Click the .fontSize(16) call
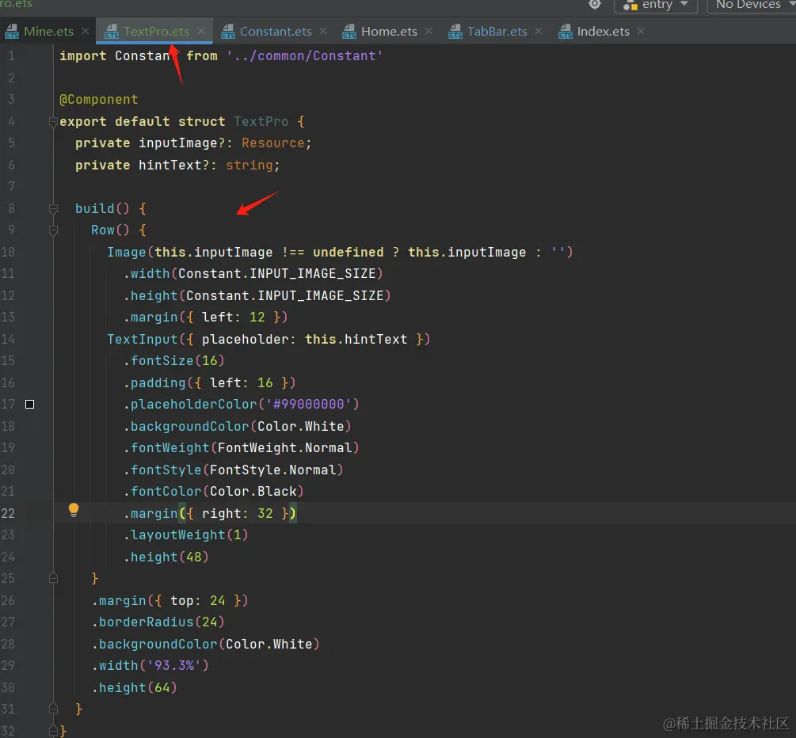This screenshot has height=738, width=796. [x=174, y=361]
